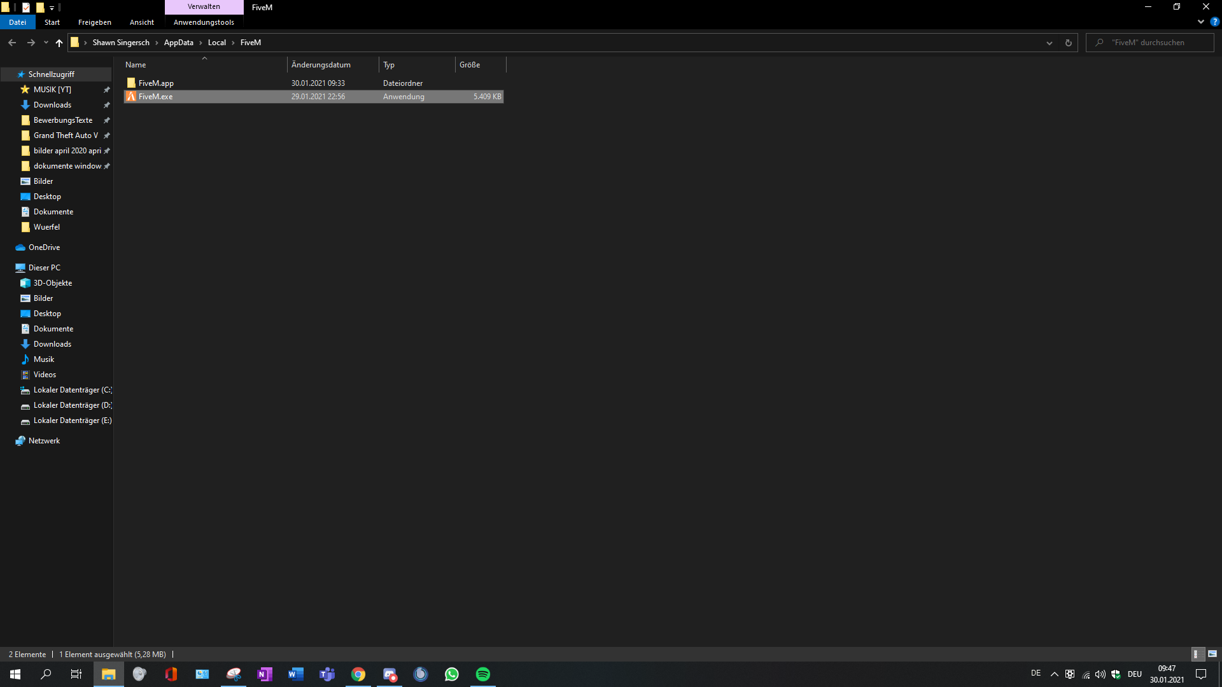Open the Explorer Help question mark icon

click(x=1214, y=22)
